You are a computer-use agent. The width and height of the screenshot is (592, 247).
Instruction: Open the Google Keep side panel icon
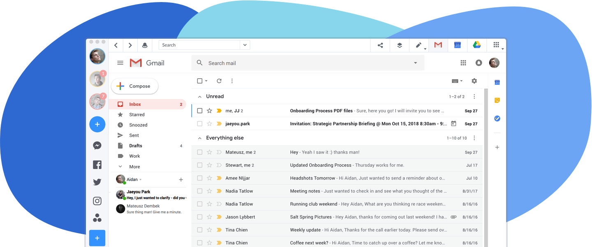pos(497,100)
